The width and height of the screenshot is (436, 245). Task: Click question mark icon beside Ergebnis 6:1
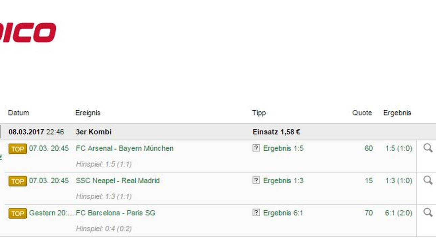point(256,213)
